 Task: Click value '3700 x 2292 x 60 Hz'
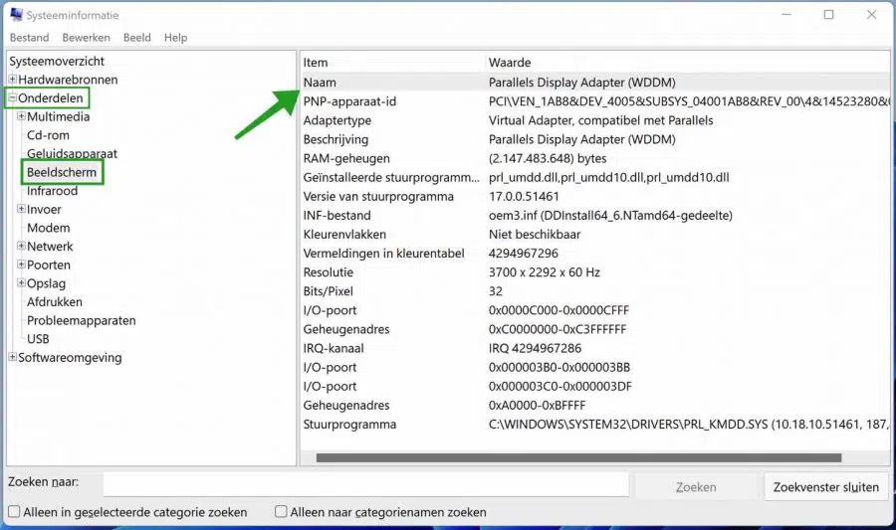pyautogui.click(x=544, y=272)
